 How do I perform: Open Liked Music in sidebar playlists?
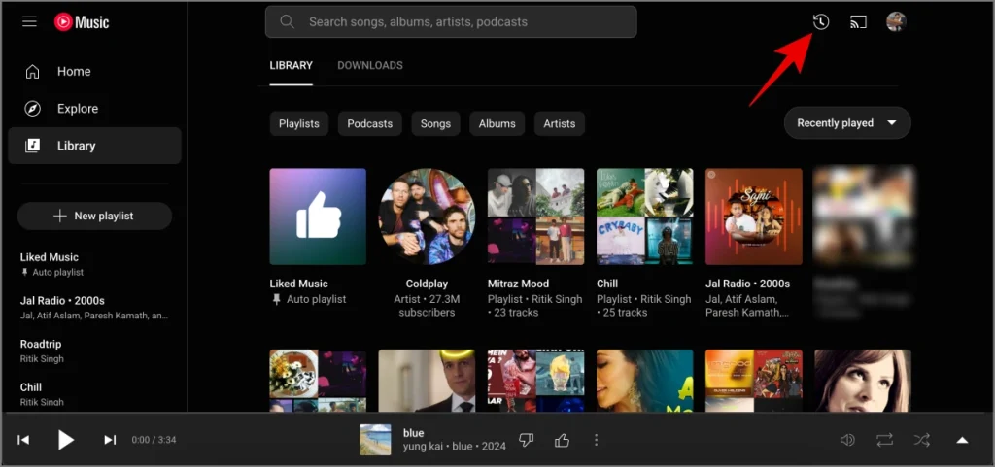click(94, 264)
